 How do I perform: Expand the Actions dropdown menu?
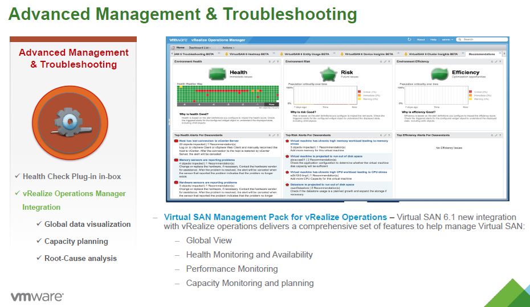click(229, 47)
